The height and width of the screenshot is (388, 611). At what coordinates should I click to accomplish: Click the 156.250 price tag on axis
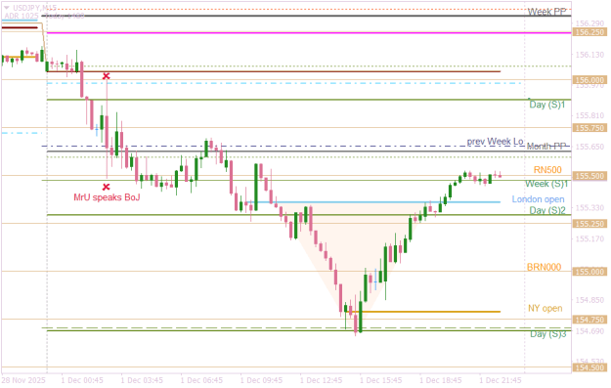tap(589, 32)
